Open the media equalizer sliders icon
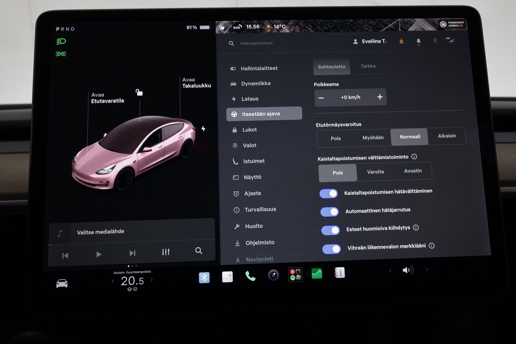Viewport: 516px width, 344px height. tap(166, 252)
